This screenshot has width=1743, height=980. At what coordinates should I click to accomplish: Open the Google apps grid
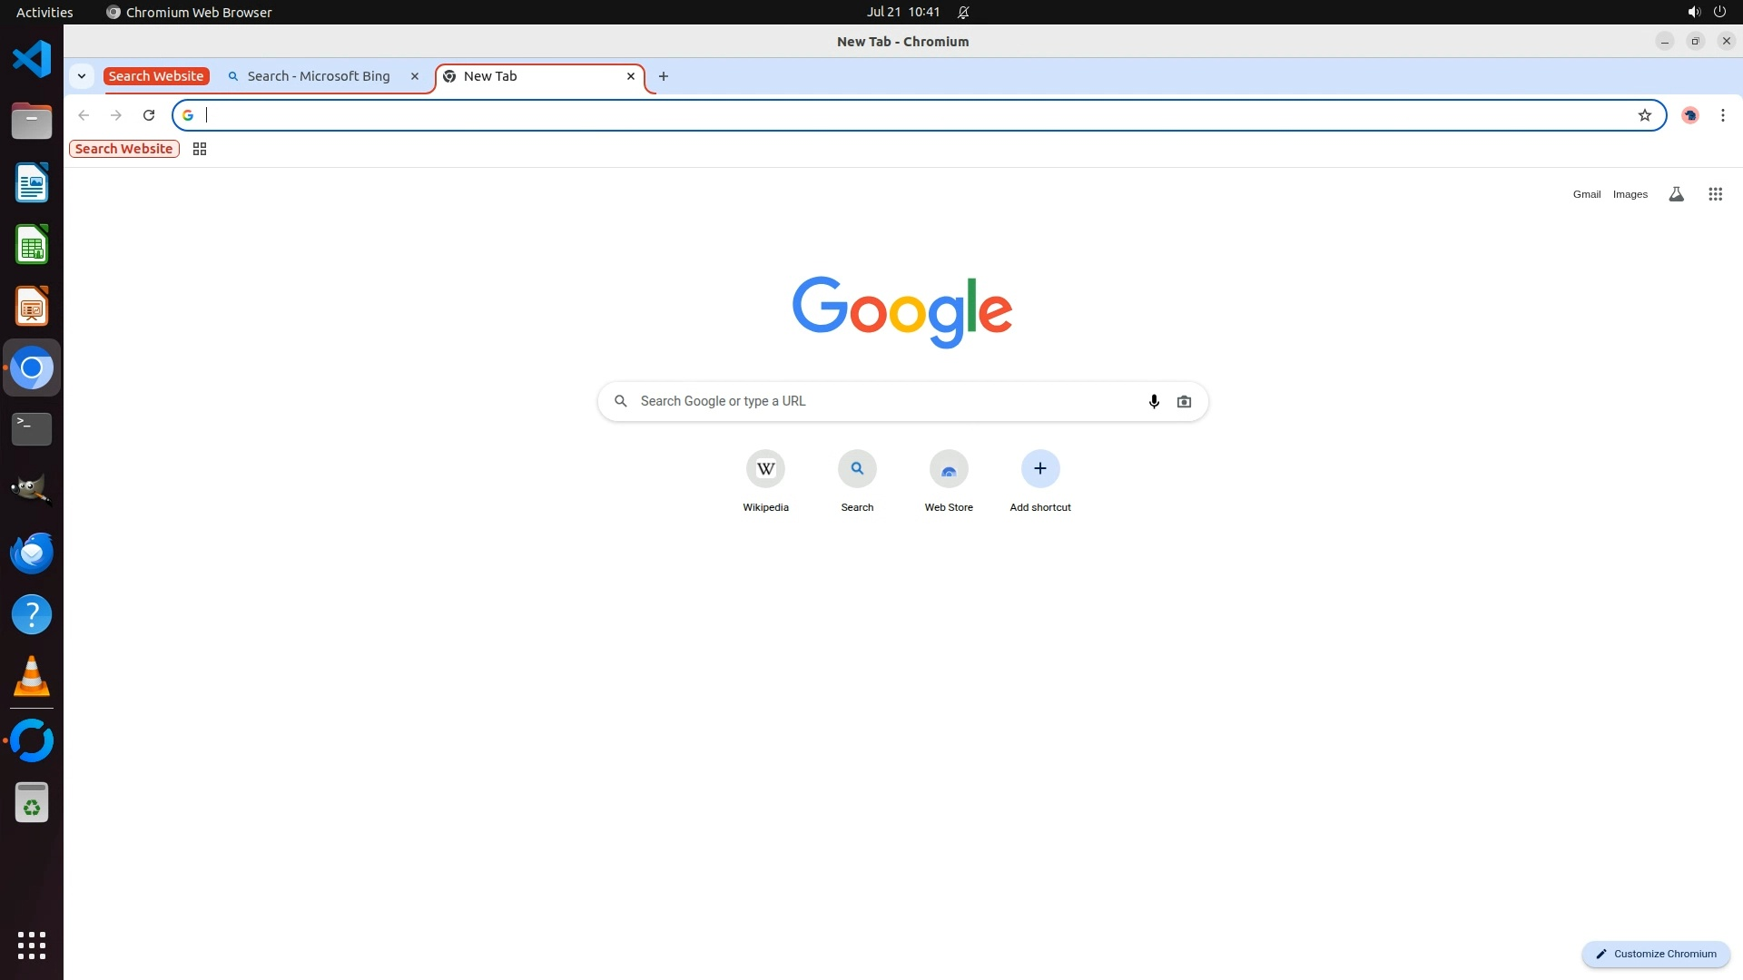(1715, 194)
